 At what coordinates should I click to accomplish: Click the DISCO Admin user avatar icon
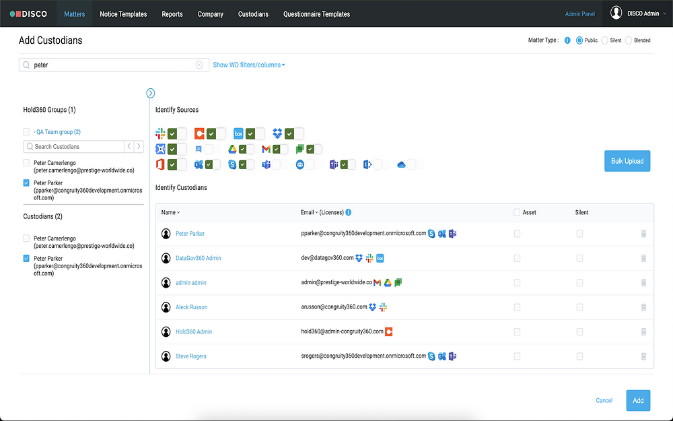point(616,13)
